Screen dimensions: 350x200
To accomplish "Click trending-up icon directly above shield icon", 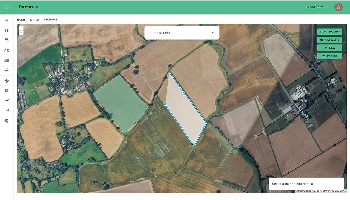I will click(x=7, y=111).
